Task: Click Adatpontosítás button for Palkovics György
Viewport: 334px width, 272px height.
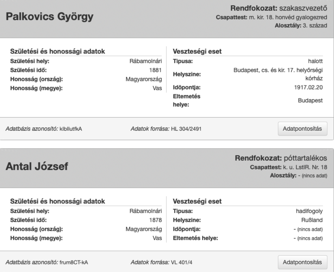Action: click(x=302, y=129)
